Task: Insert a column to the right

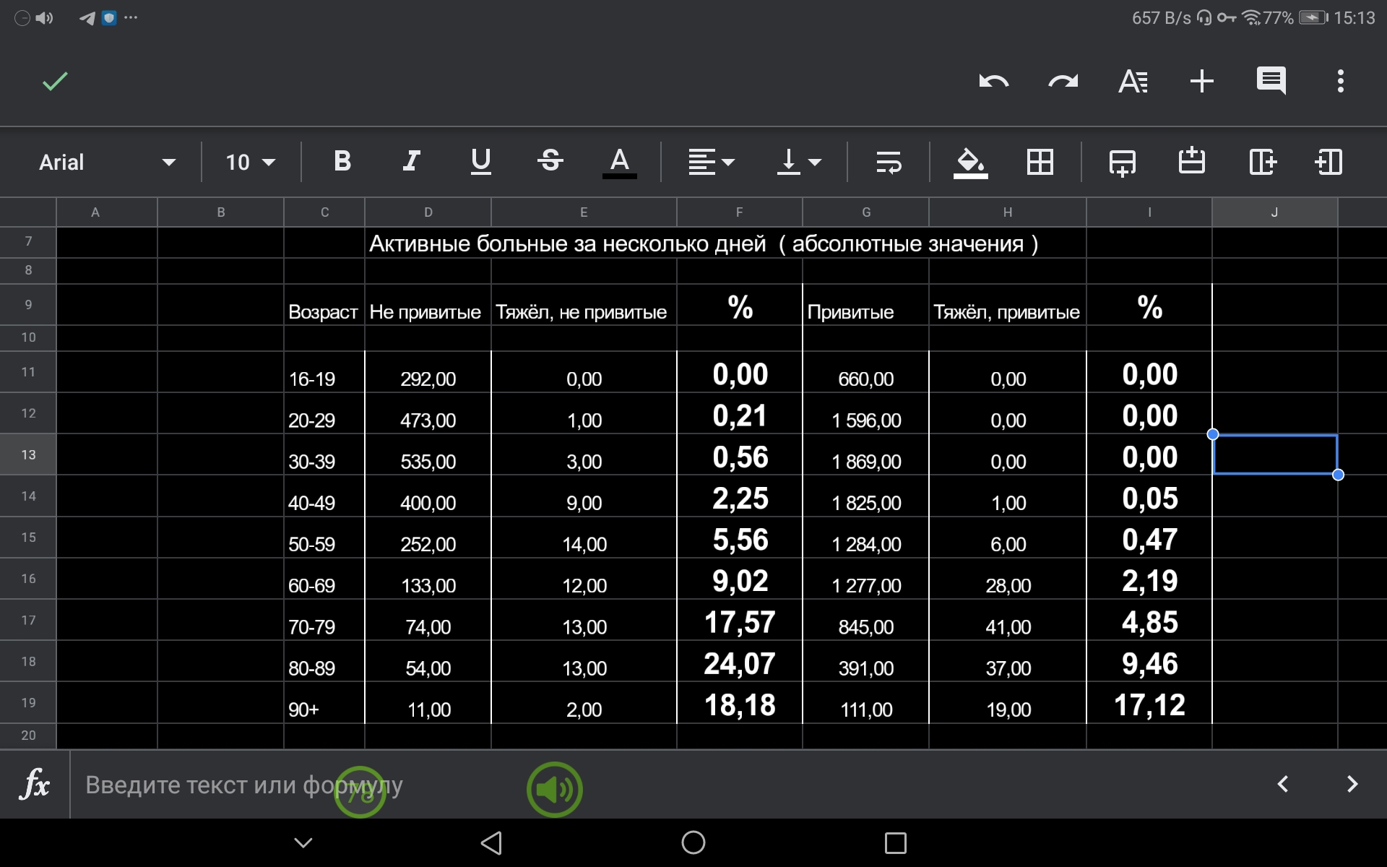Action: tap(1262, 162)
